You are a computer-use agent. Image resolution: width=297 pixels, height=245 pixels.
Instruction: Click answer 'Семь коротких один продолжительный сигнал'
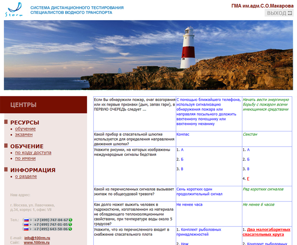coord(200,191)
